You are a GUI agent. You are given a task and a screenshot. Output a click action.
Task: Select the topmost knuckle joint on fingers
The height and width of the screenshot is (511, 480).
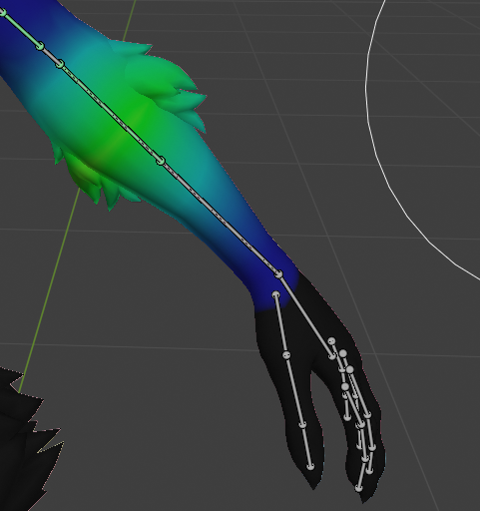(331, 341)
